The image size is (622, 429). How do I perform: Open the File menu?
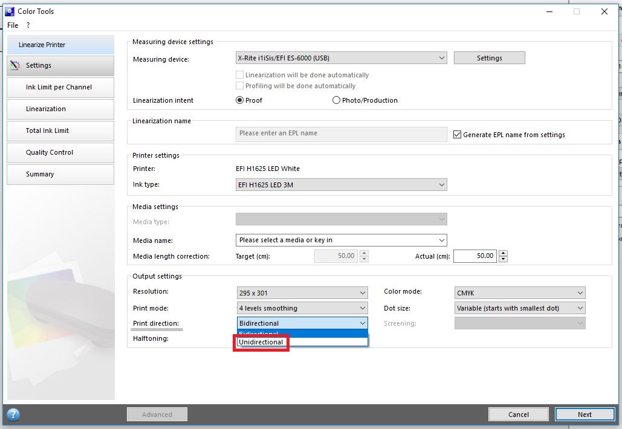point(13,25)
